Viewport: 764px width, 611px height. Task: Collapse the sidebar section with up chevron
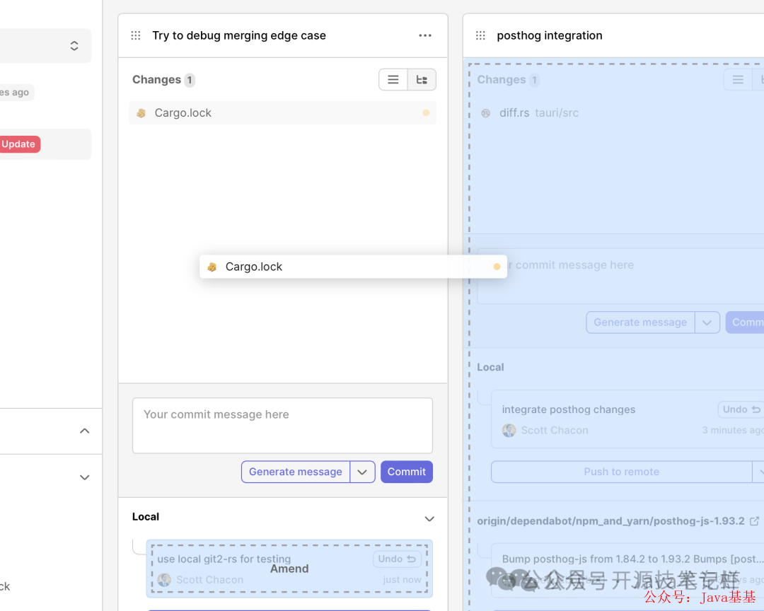point(84,431)
